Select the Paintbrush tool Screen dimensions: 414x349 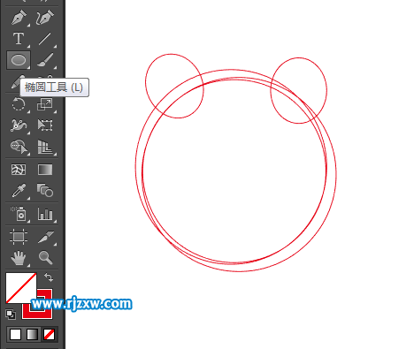(x=45, y=60)
